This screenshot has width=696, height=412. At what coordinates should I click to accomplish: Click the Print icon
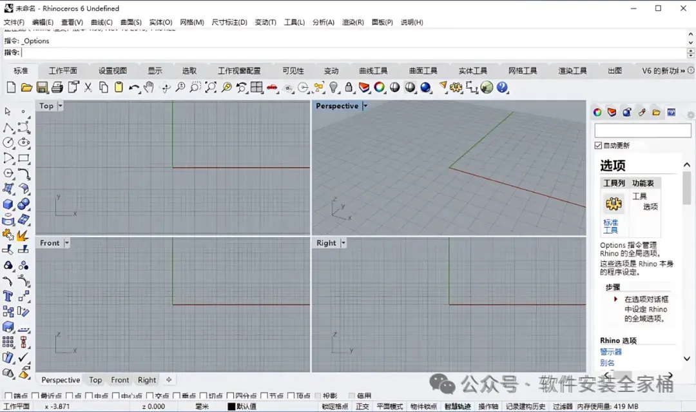click(x=57, y=88)
